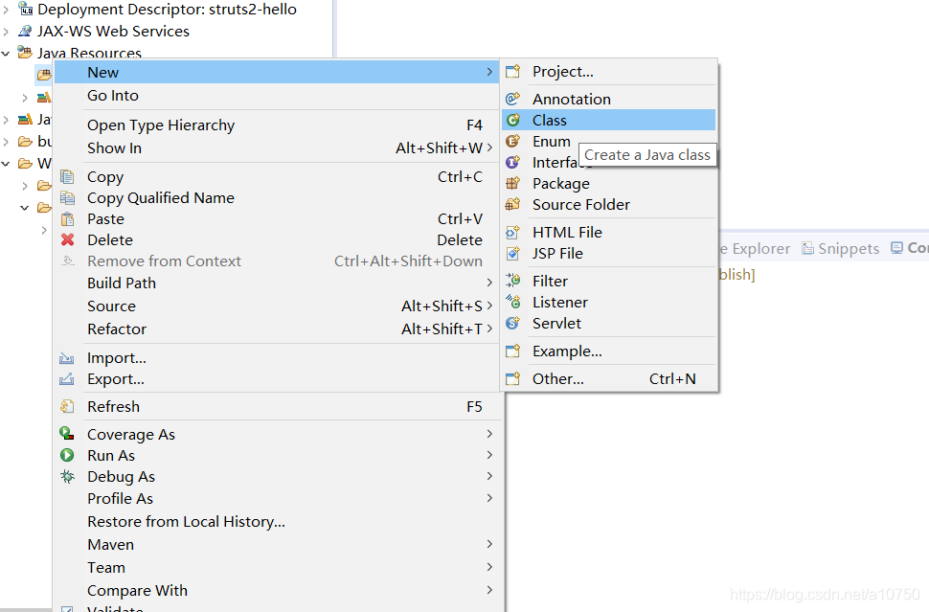Viewport: 929px width, 612px height.
Task: Switch to the Explorer tab
Action: coord(756,248)
